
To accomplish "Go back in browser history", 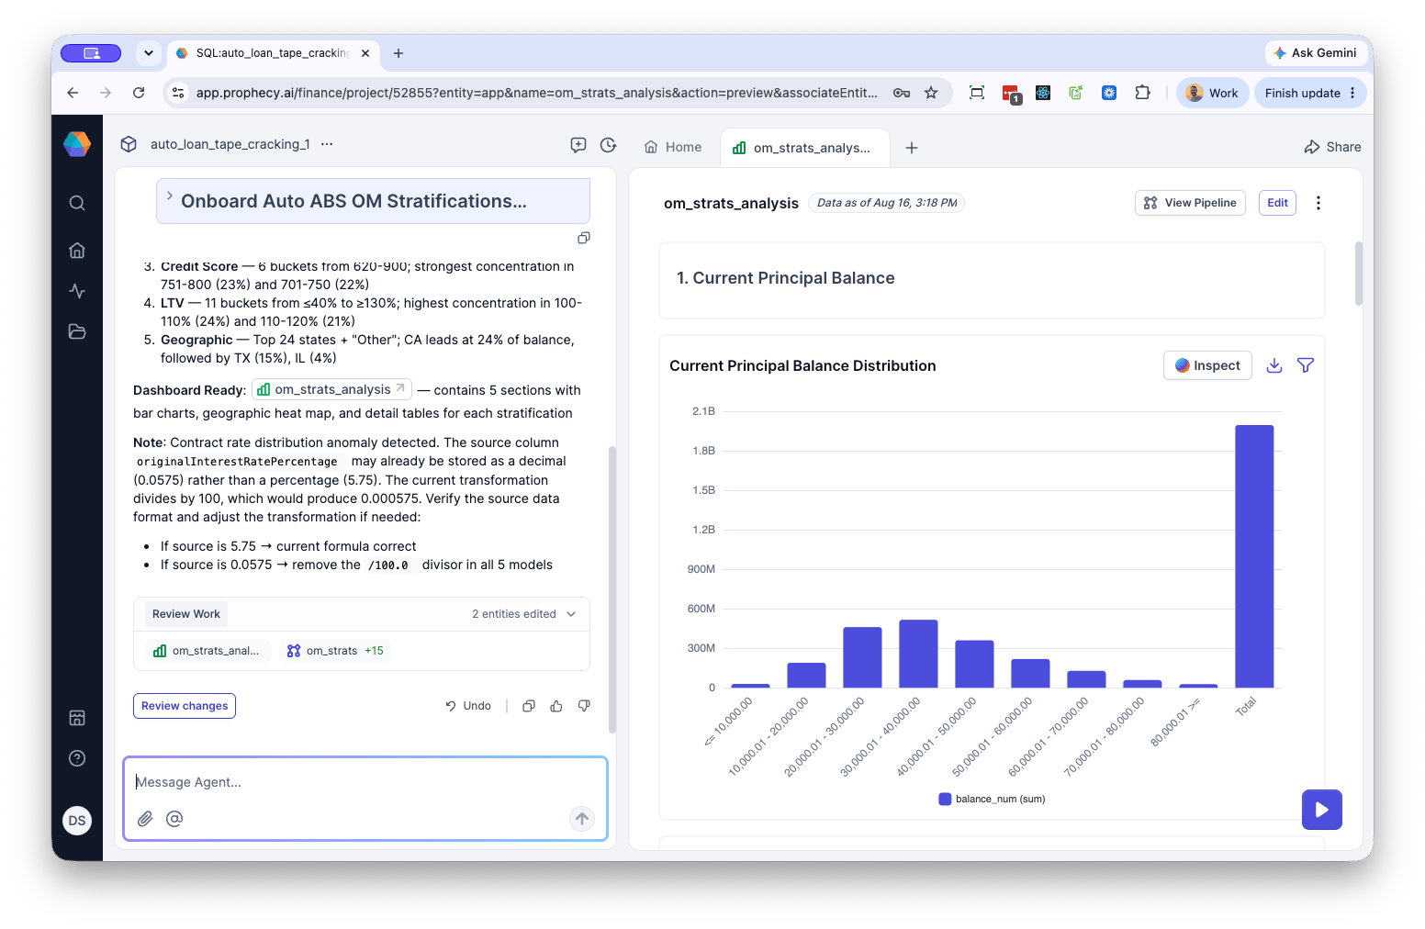I will 73,93.
